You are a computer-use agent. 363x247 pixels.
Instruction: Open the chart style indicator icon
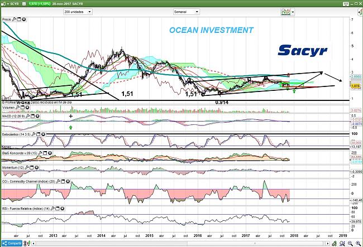(x=286, y=12)
